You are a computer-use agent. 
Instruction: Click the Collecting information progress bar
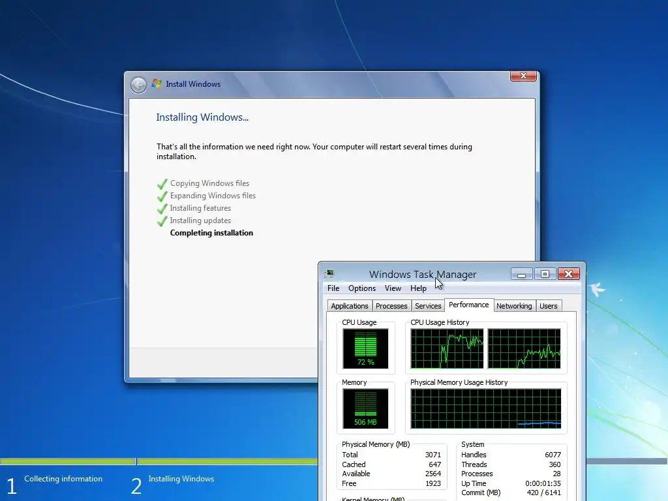pos(67,461)
